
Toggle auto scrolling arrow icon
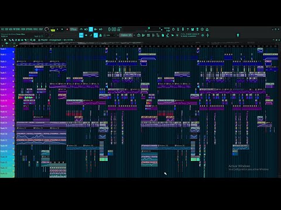click(86, 35)
